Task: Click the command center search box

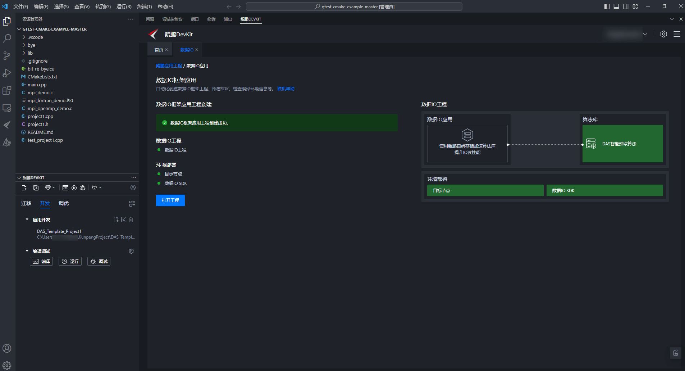Action: (x=354, y=6)
